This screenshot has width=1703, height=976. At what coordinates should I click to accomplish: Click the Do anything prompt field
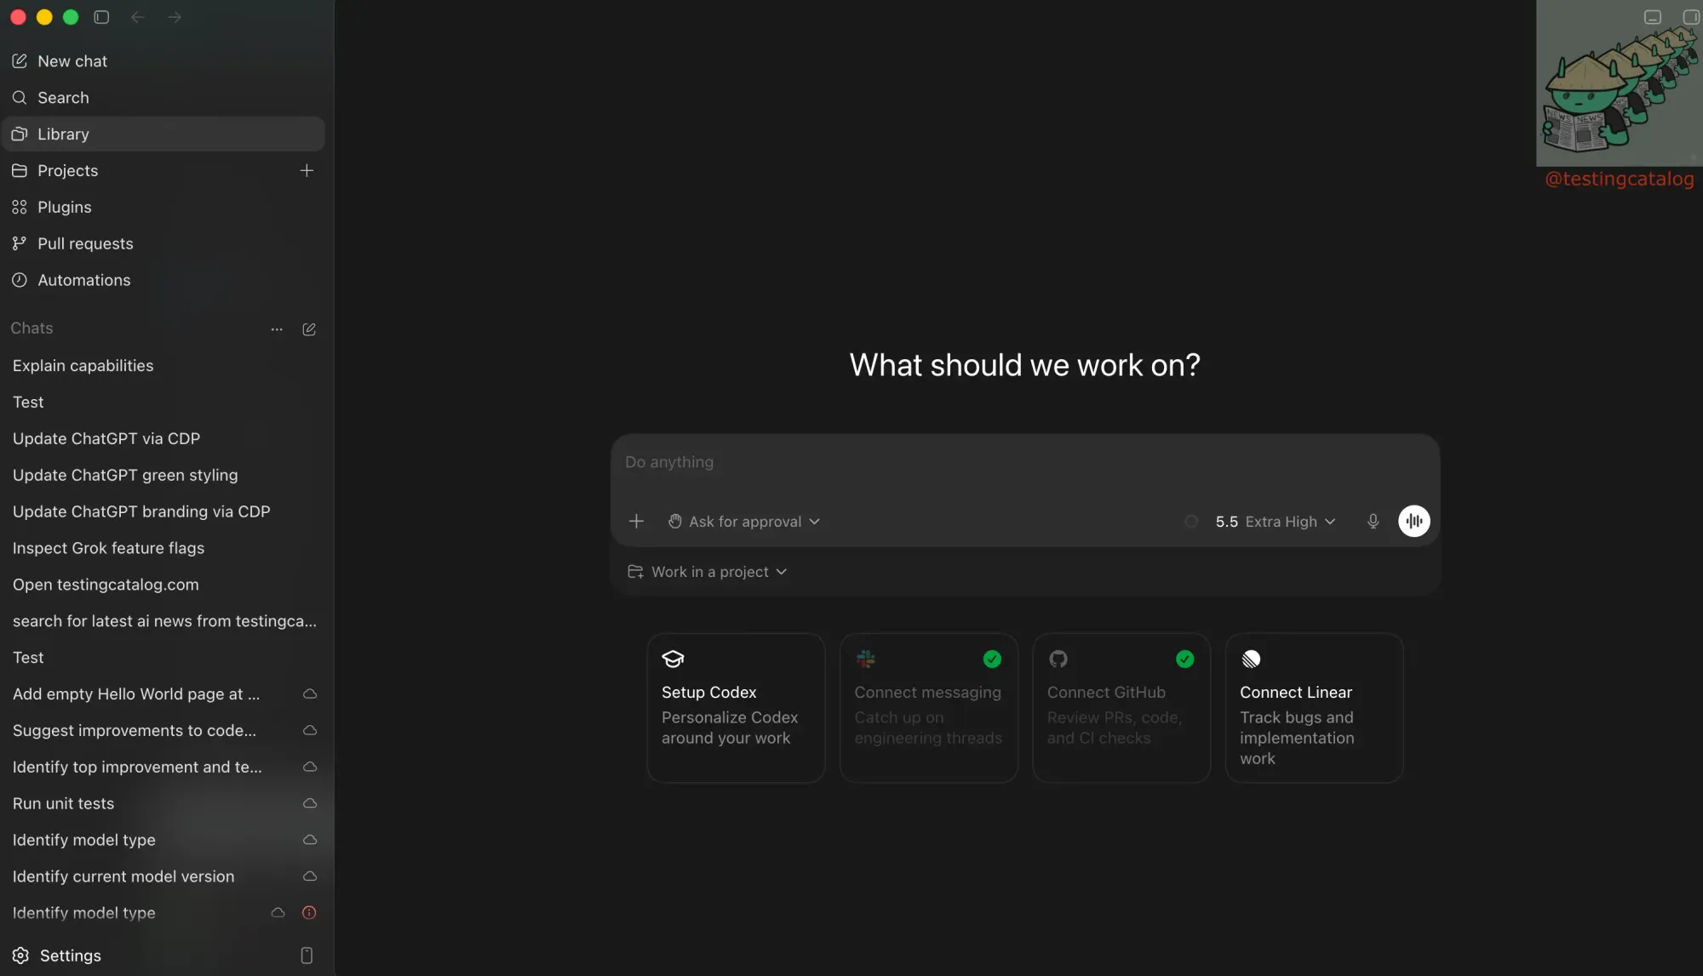tap(1025, 463)
